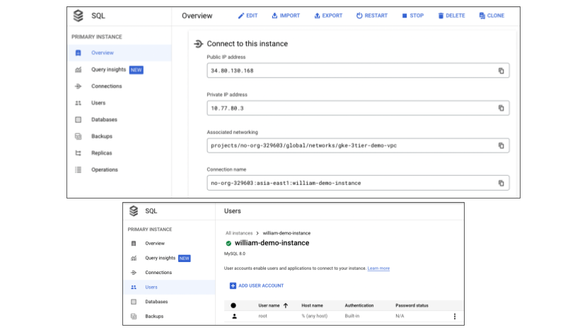Image resolution: width=587 pixels, height=332 pixels.
Task: Copy the connection name
Action: click(x=501, y=183)
